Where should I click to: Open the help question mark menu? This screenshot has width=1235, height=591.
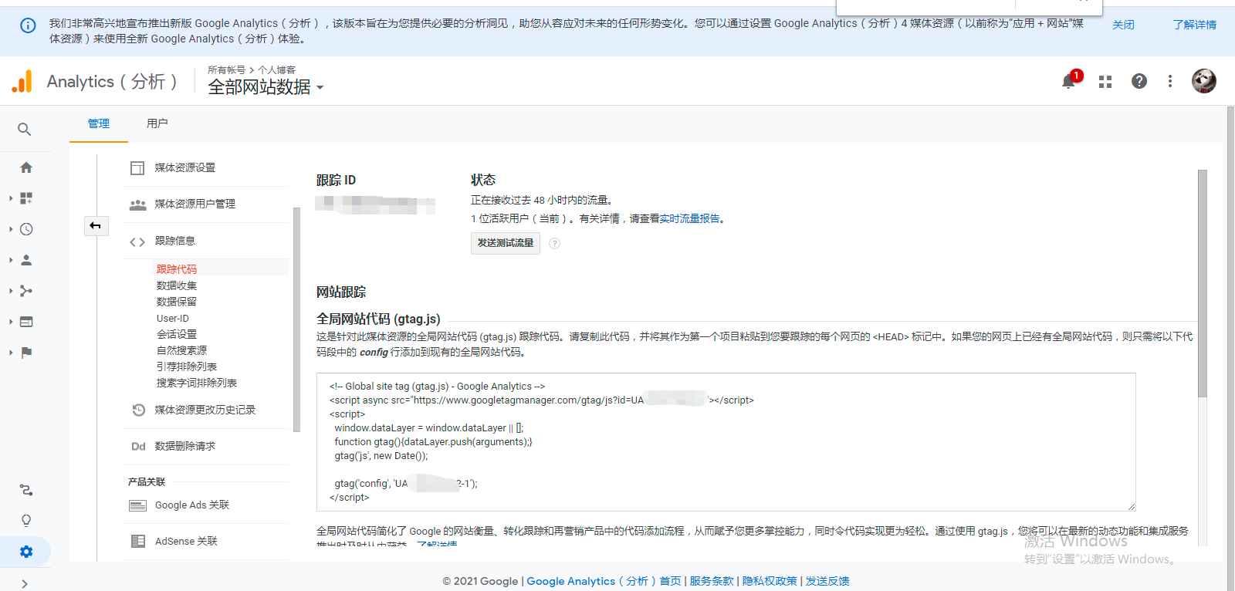coord(1139,81)
